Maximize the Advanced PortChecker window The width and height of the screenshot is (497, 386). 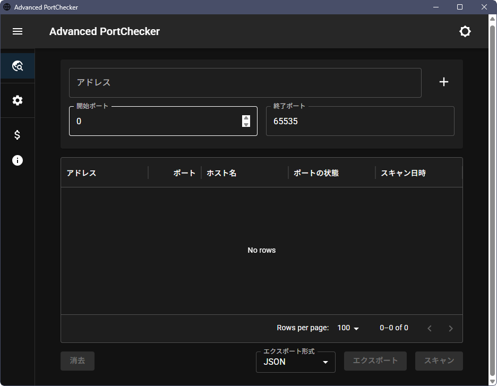[x=460, y=7]
